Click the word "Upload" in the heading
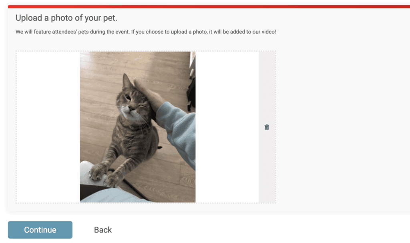This screenshot has height=243, width=410. 29,18
